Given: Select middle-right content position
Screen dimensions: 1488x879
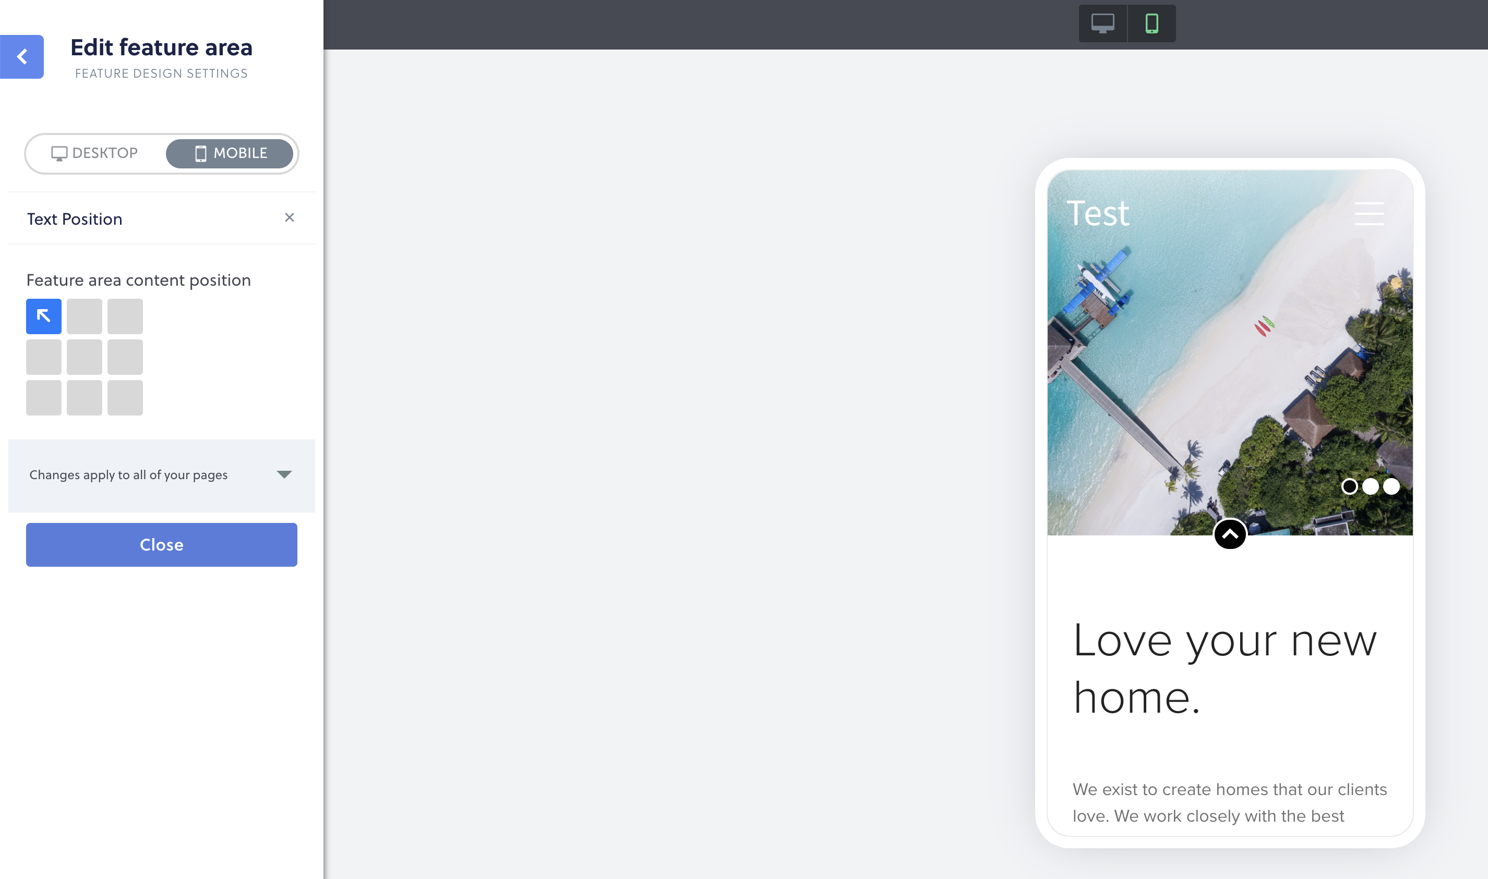Looking at the screenshot, I should pyautogui.click(x=125, y=357).
